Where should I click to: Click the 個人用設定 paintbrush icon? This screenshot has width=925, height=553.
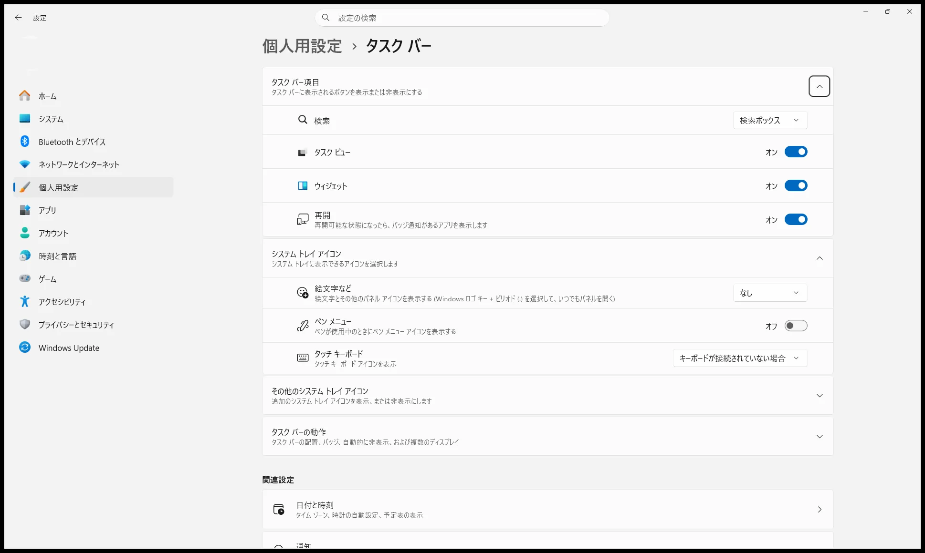pyautogui.click(x=25, y=187)
